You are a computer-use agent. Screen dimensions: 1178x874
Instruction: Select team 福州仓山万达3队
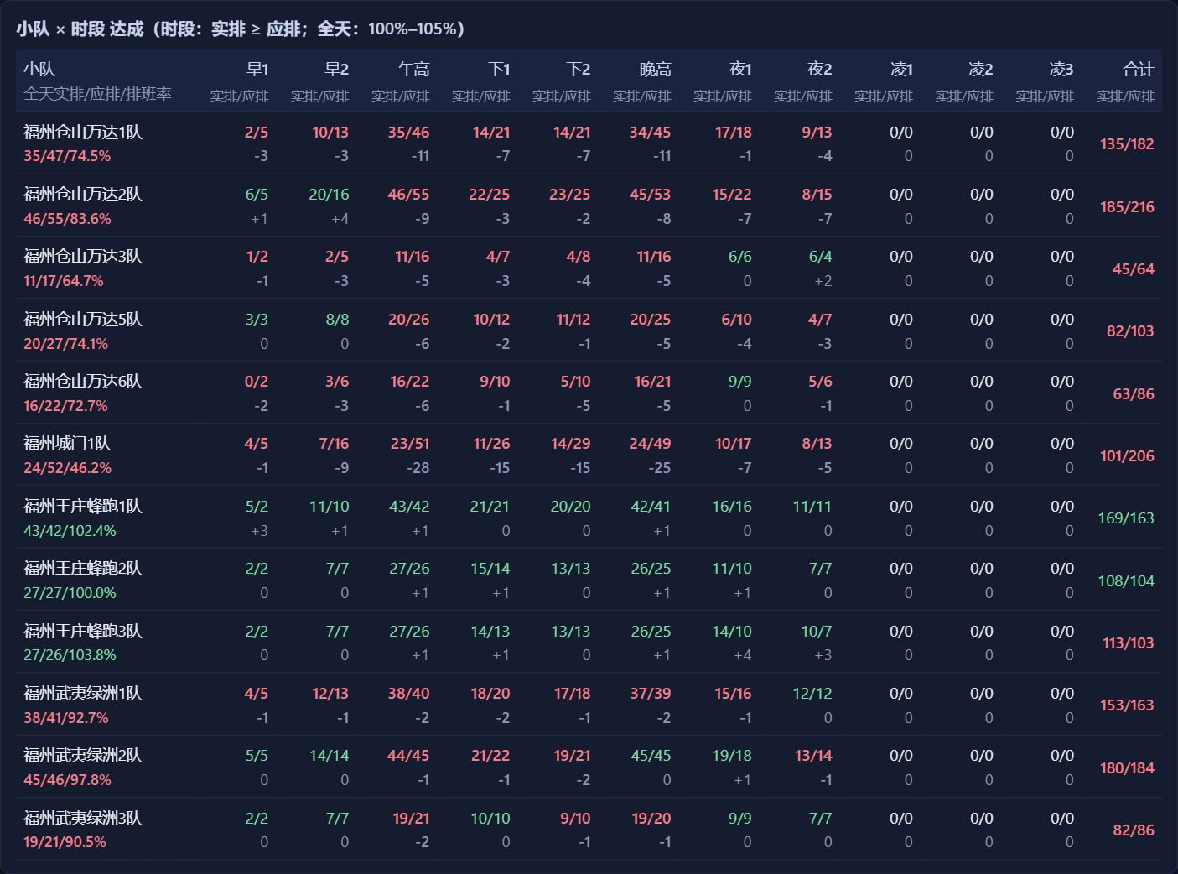83,257
